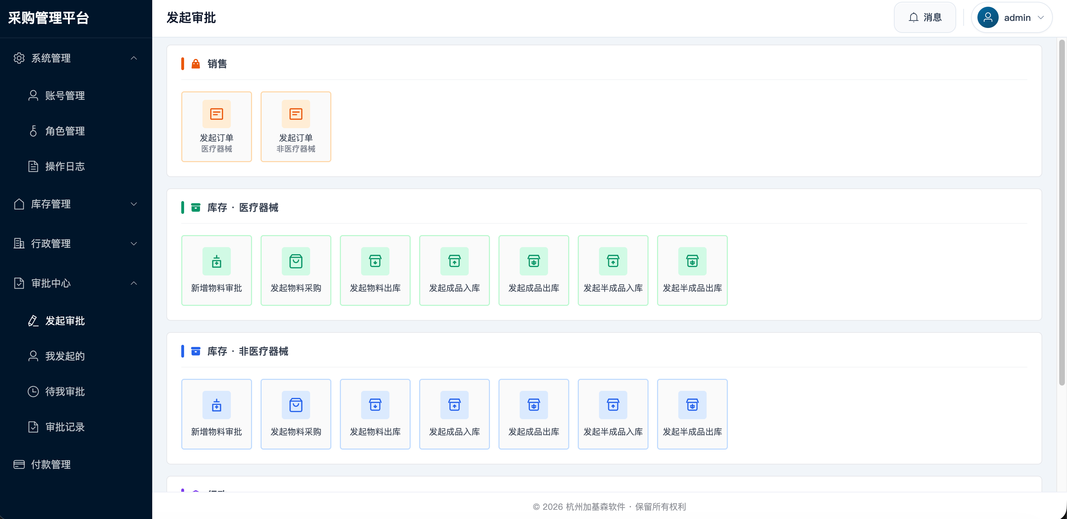
Task: Click the blue 发起半成品出库 box icon
Action: [692, 405]
